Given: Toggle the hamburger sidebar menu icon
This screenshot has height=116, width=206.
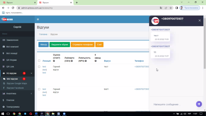Looking at the screenshot, I should (x=38, y=19).
